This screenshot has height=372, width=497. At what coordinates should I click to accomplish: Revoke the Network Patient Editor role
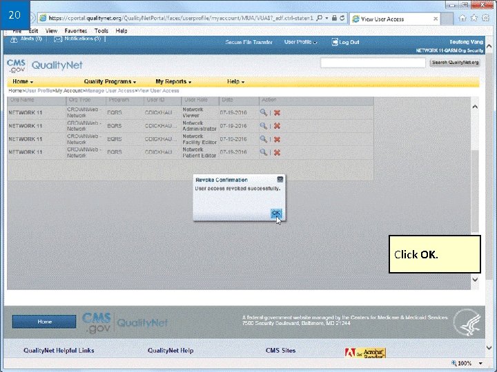[277, 152]
